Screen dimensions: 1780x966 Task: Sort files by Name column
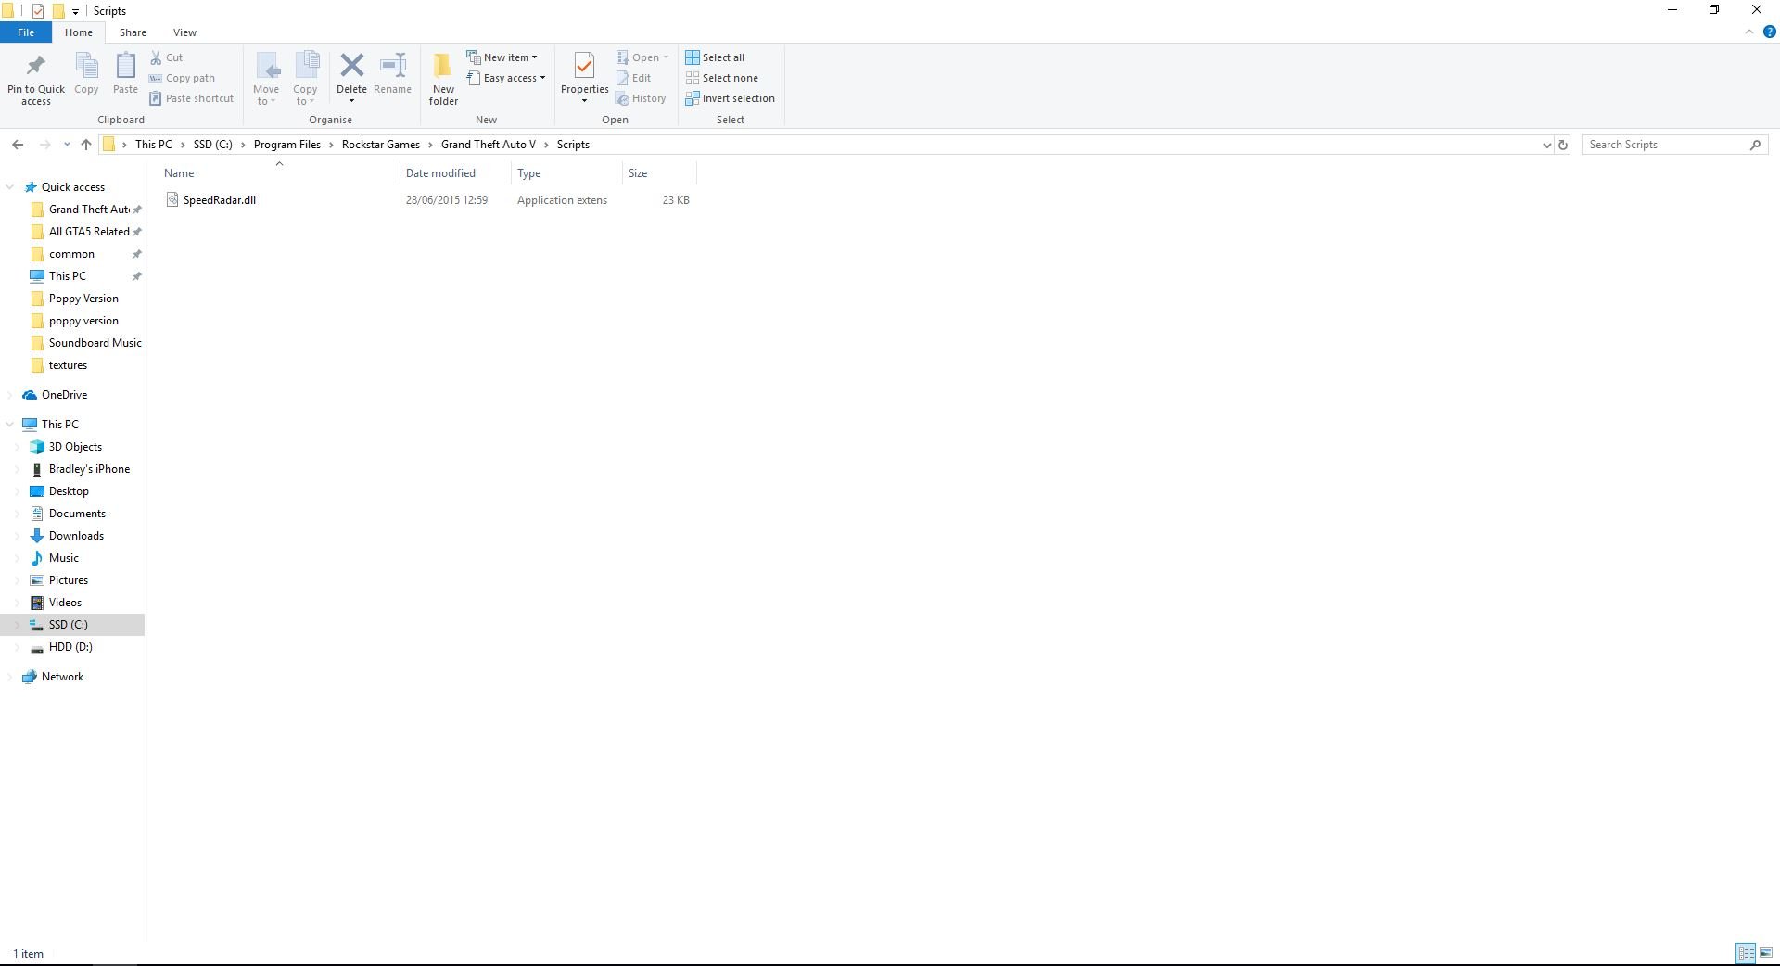tap(179, 173)
